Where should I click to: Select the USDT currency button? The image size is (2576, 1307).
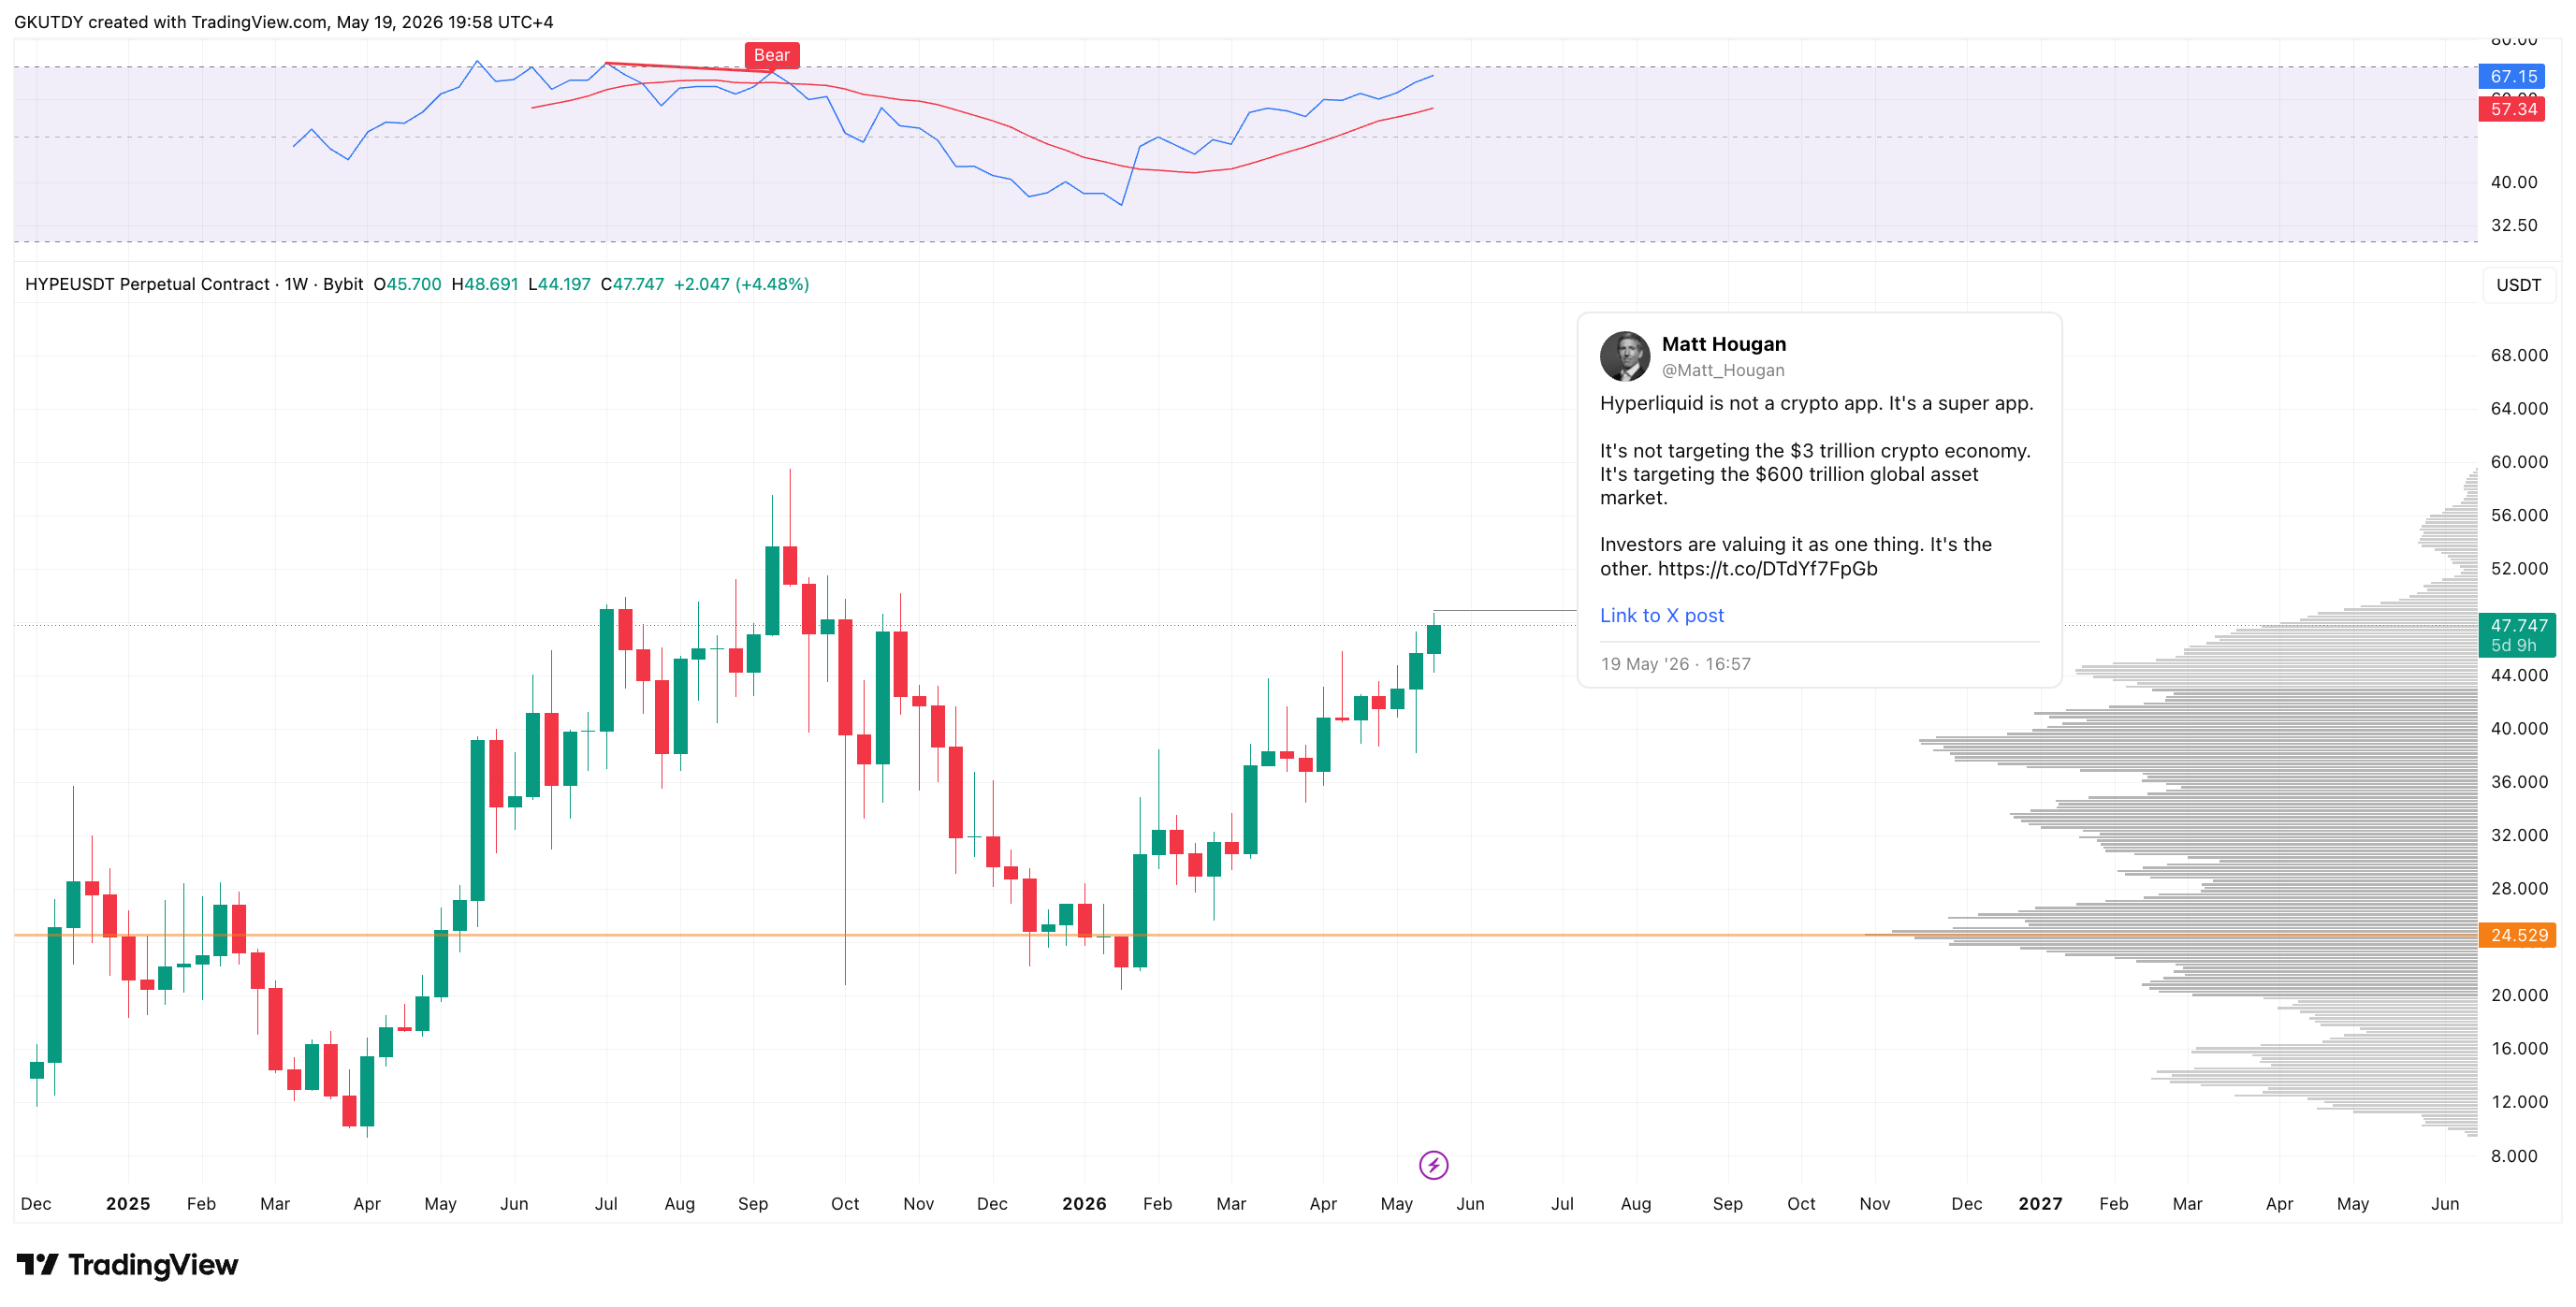(2518, 285)
